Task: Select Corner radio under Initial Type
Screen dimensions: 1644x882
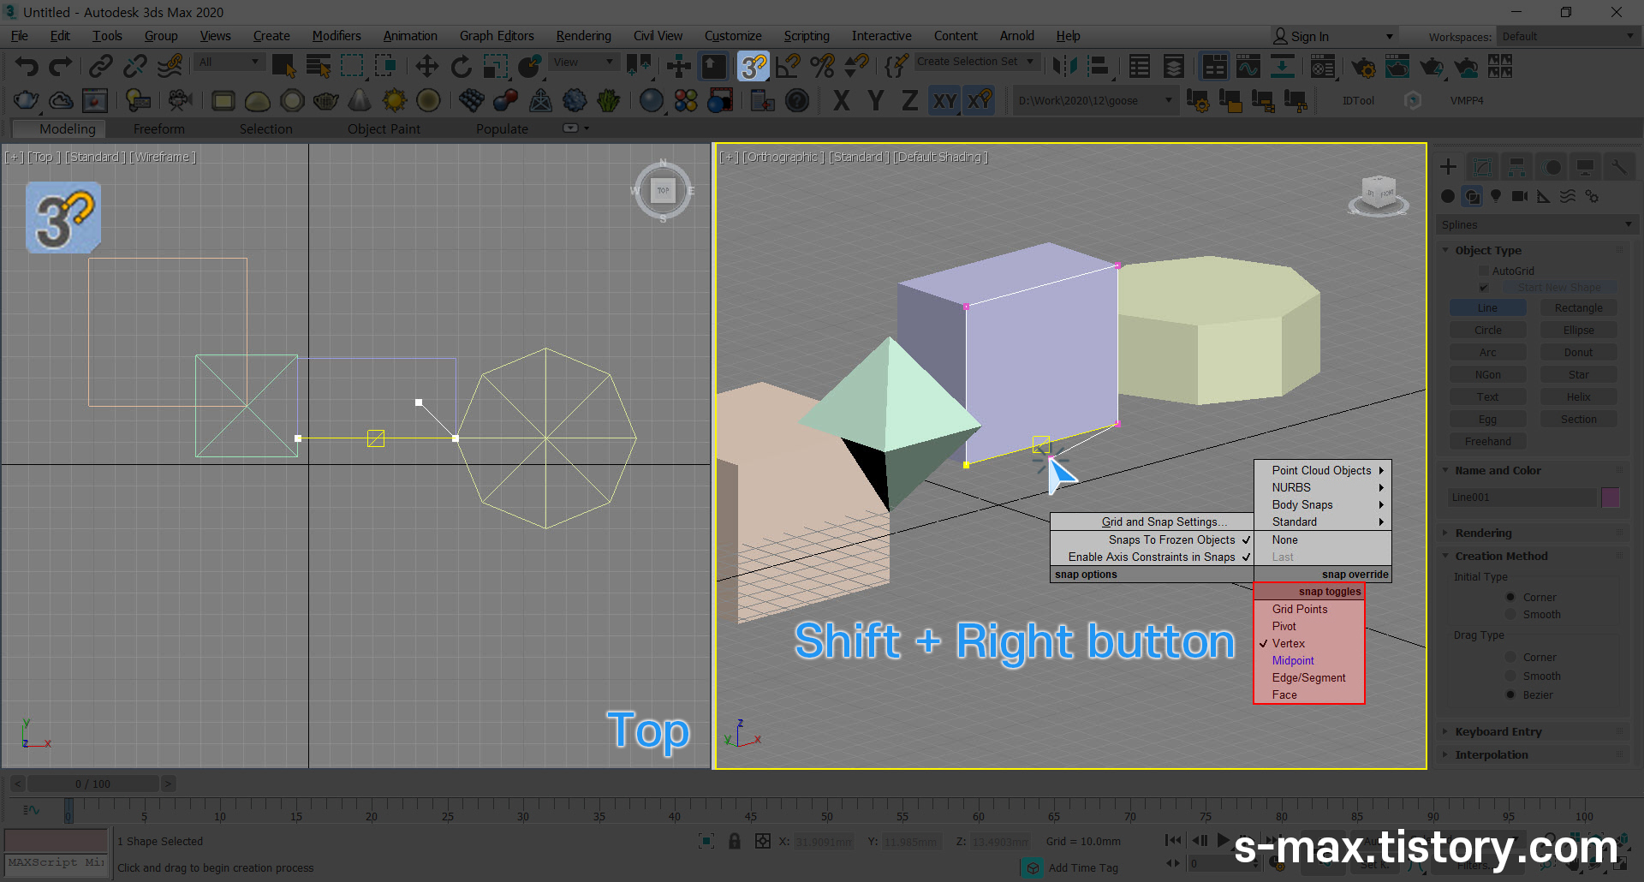Action: [x=1511, y=597]
